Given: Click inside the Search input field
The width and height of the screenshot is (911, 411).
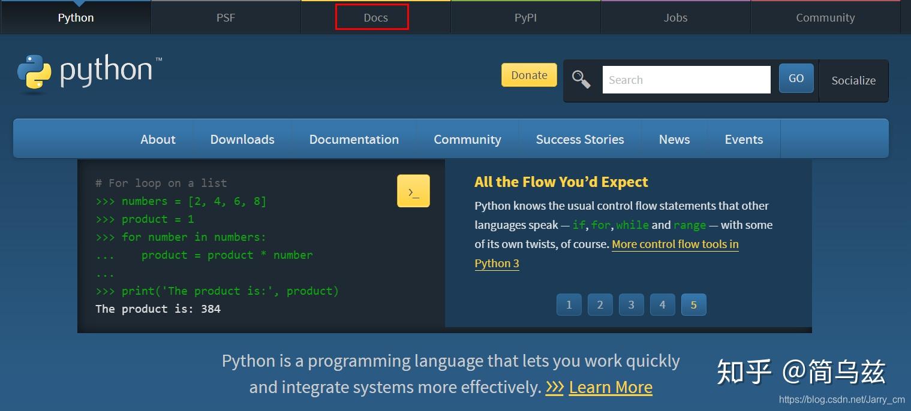Looking at the screenshot, I should pos(686,80).
